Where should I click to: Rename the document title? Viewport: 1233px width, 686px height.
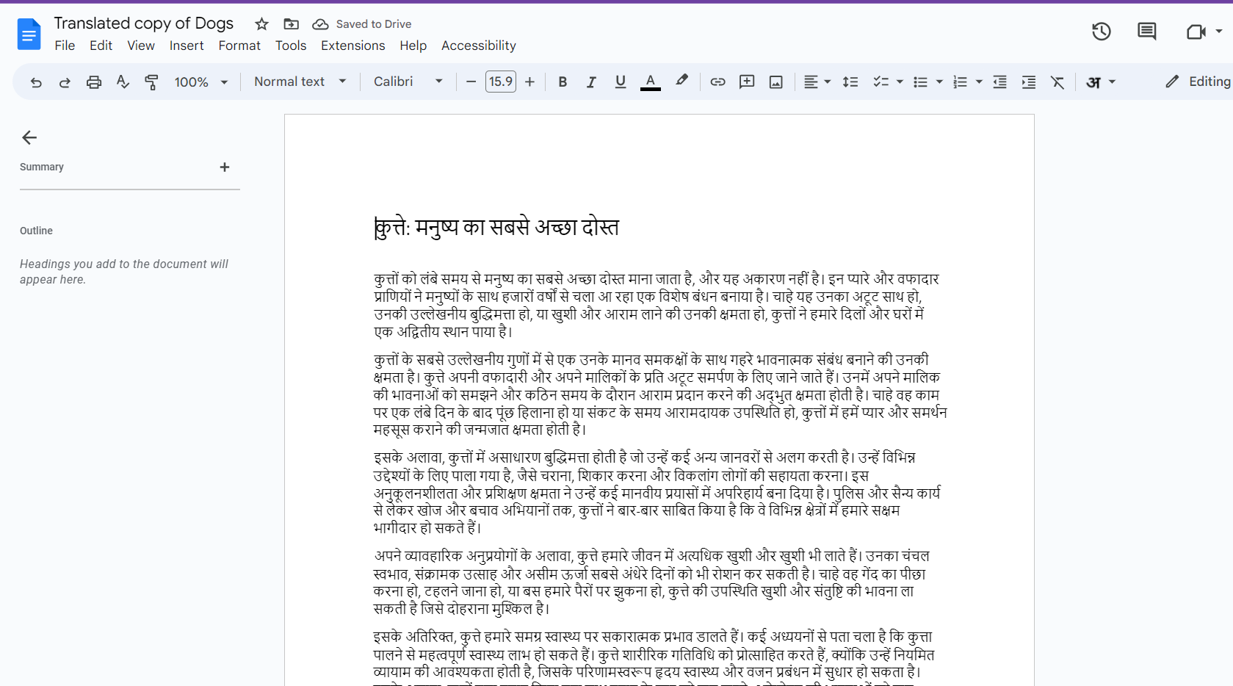coord(144,24)
